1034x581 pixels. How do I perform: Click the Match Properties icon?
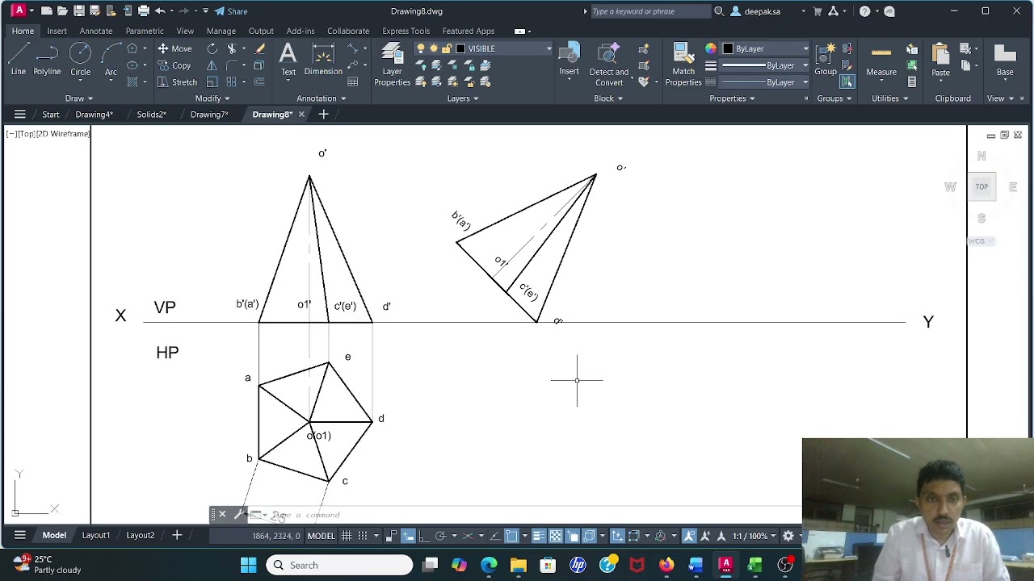coord(683,65)
